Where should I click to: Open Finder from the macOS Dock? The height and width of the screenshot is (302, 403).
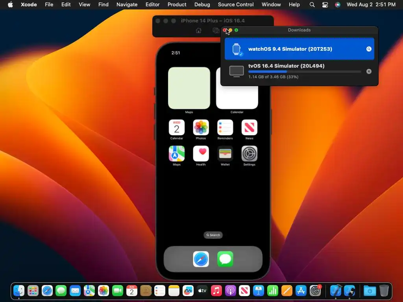[19, 291]
